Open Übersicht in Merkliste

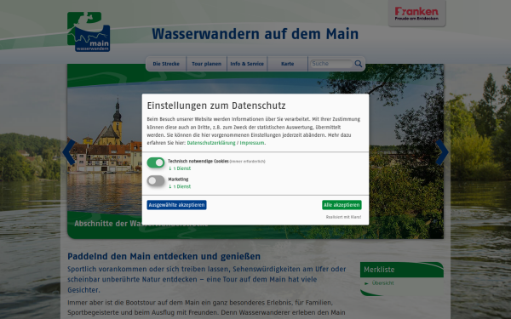[382, 283]
